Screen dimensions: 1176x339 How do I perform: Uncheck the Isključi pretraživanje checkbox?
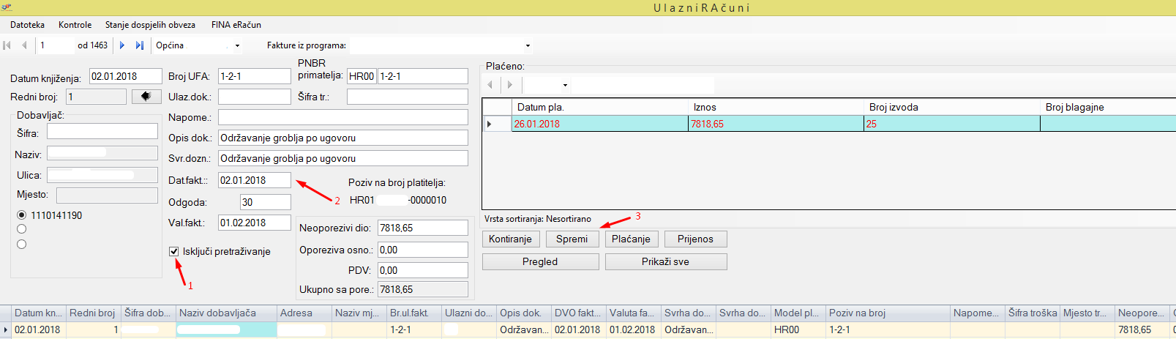tap(174, 251)
